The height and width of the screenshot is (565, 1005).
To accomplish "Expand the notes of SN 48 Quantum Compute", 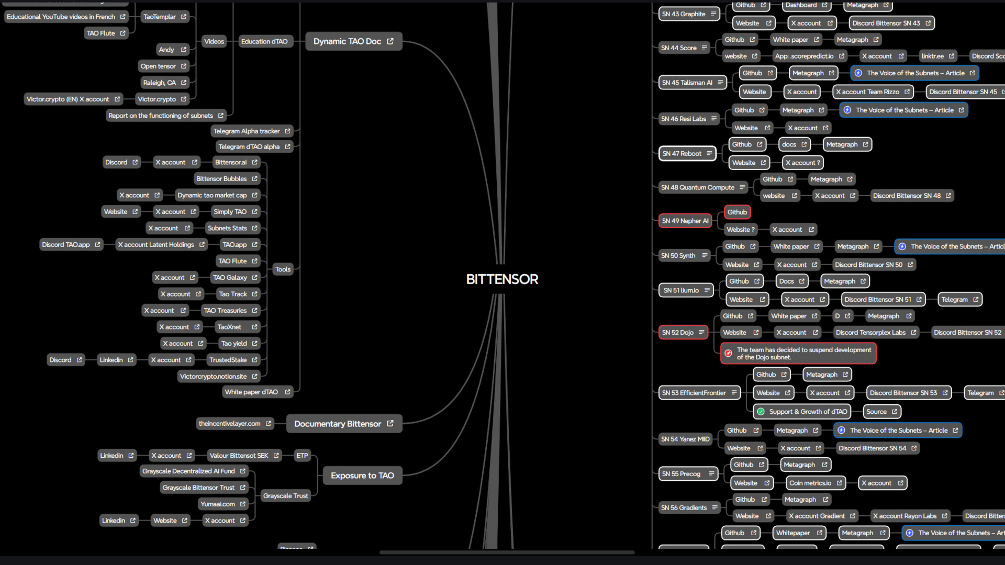I will (742, 187).
